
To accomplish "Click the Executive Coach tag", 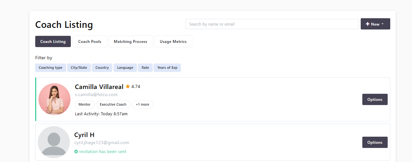I will [113, 105].
